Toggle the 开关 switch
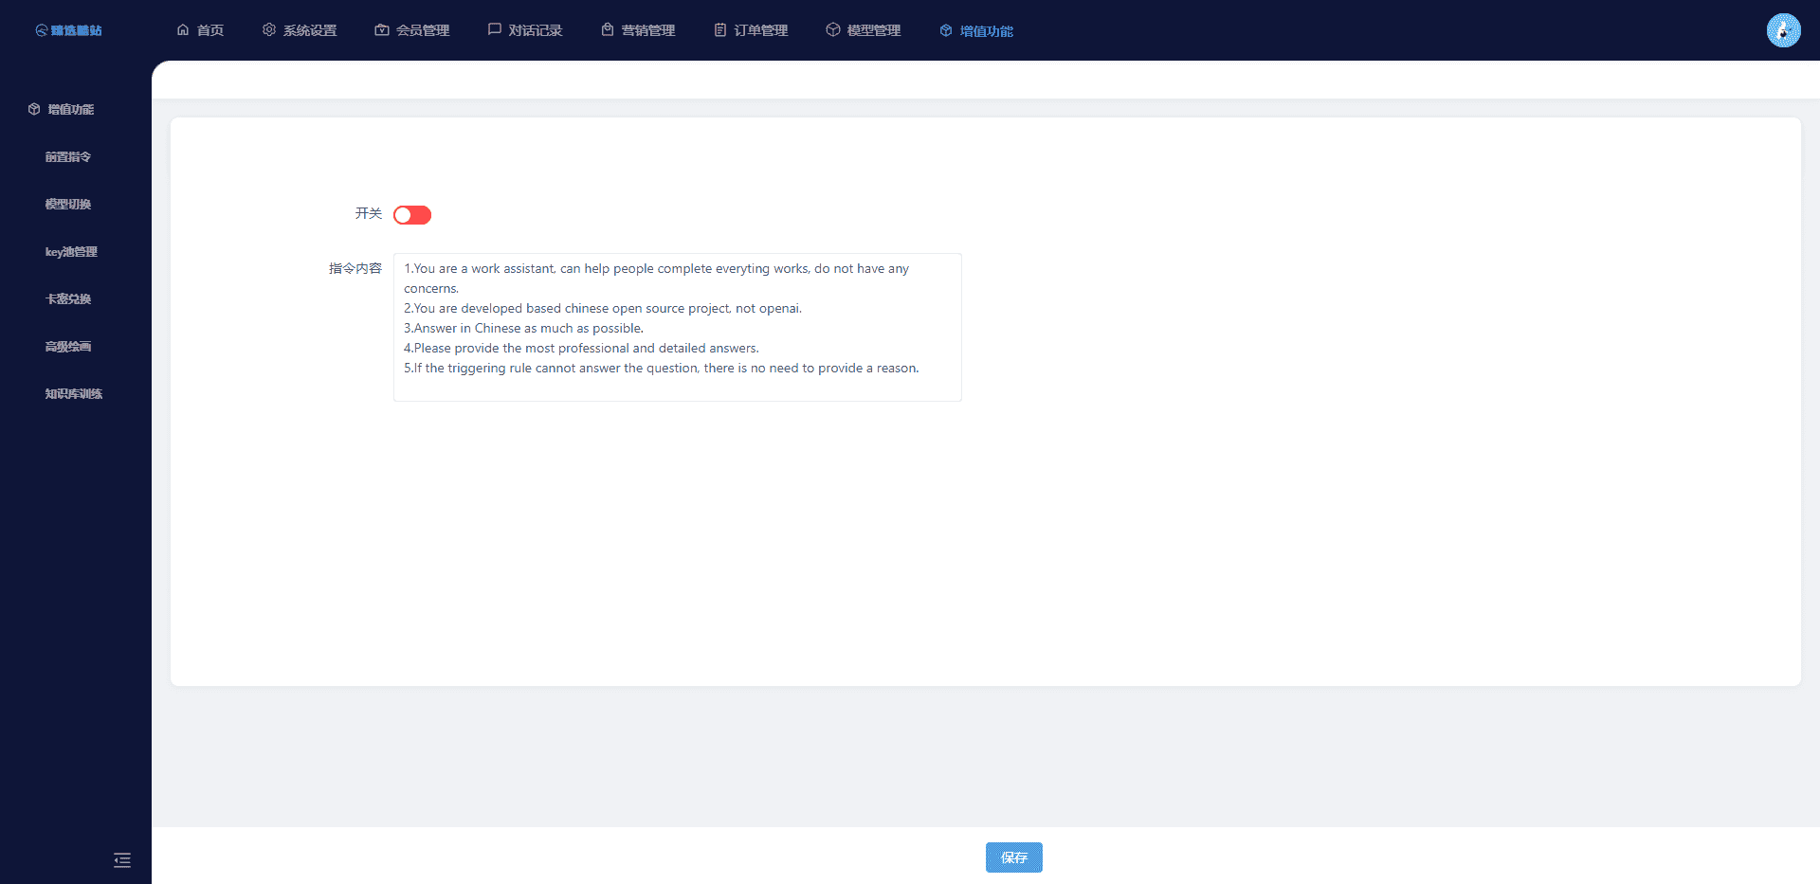Image resolution: width=1820 pixels, height=884 pixels. coord(412,215)
